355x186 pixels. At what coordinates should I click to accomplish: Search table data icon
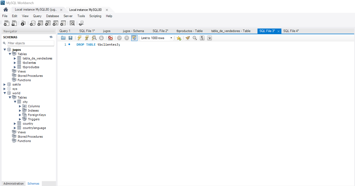pyautogui.click(x=72, y=23)
